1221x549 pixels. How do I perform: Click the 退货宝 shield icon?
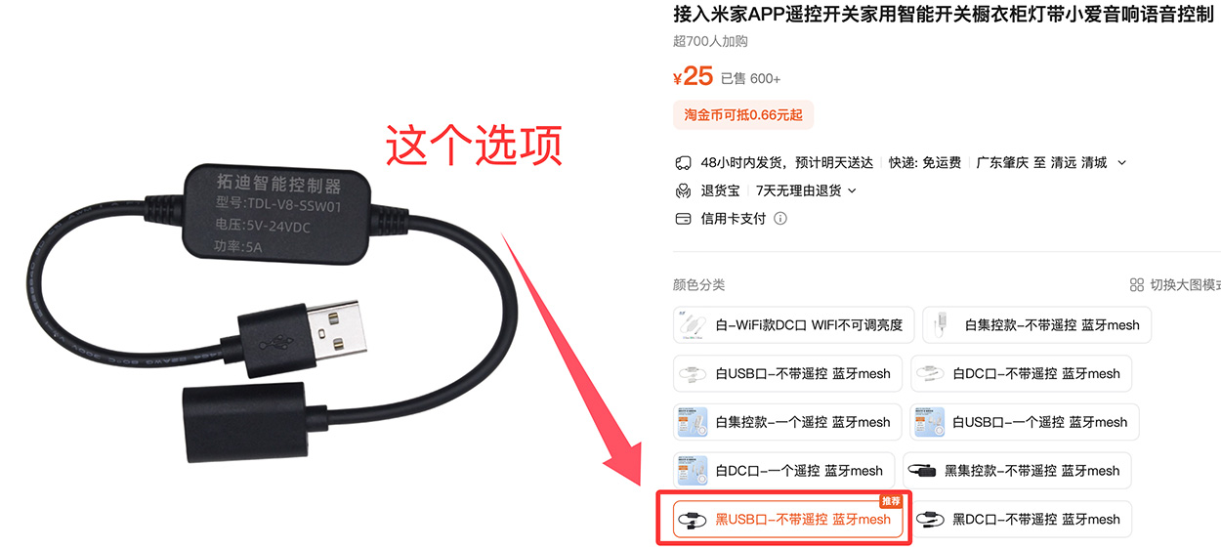tap(683, 190)
